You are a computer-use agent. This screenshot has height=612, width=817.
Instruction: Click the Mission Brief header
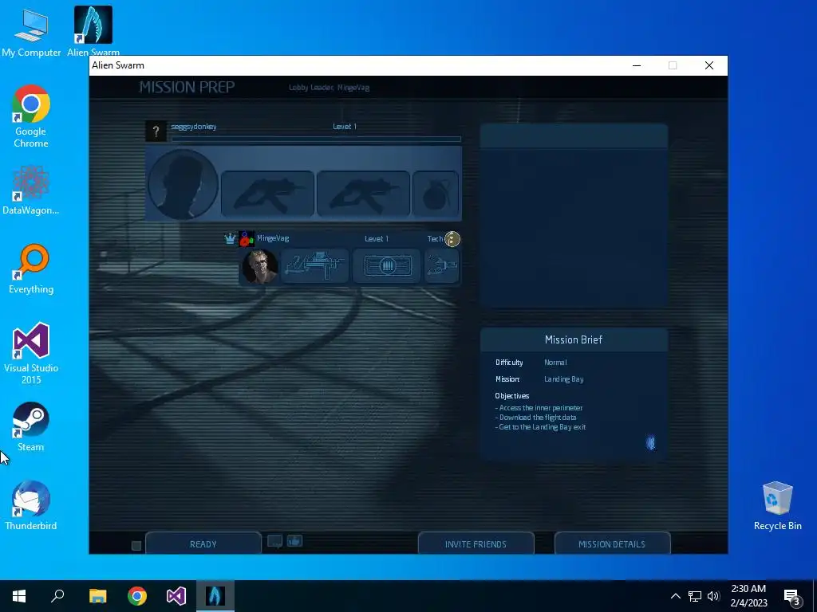coord(574,339)
